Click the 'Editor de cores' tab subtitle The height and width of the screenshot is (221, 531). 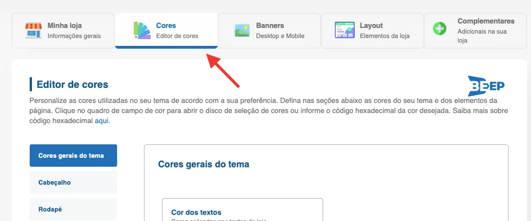pyautogui.click(x=177, y=36)
